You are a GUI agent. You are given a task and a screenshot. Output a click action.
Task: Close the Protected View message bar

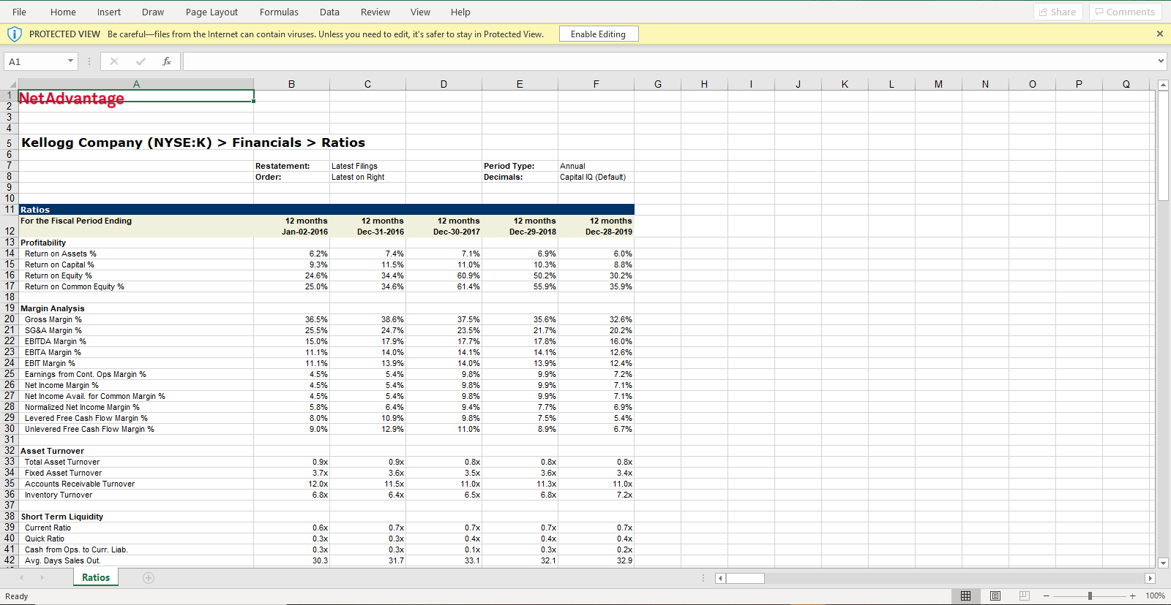pos(1159,34)
